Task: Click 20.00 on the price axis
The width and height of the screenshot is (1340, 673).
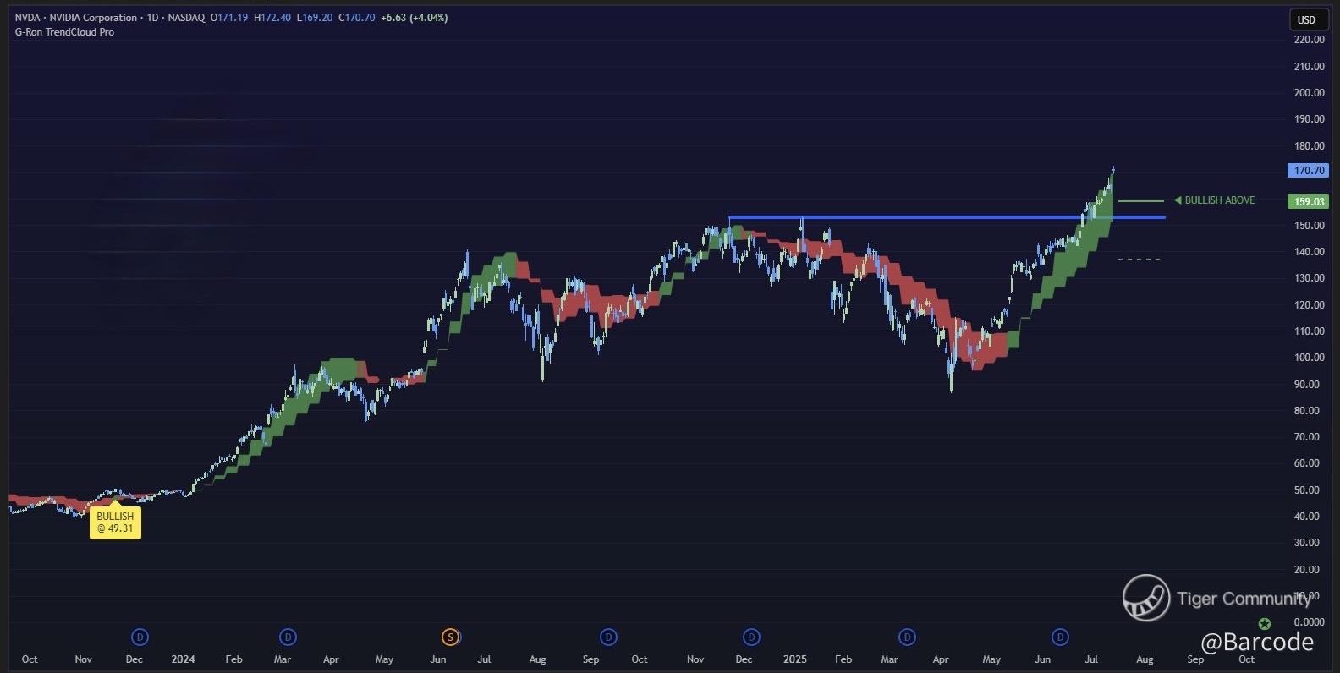Action: click(1307, 570)
